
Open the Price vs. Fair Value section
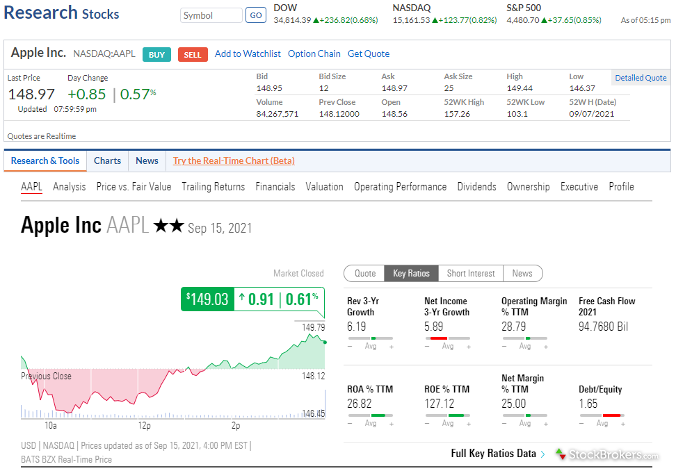(134, 186)
